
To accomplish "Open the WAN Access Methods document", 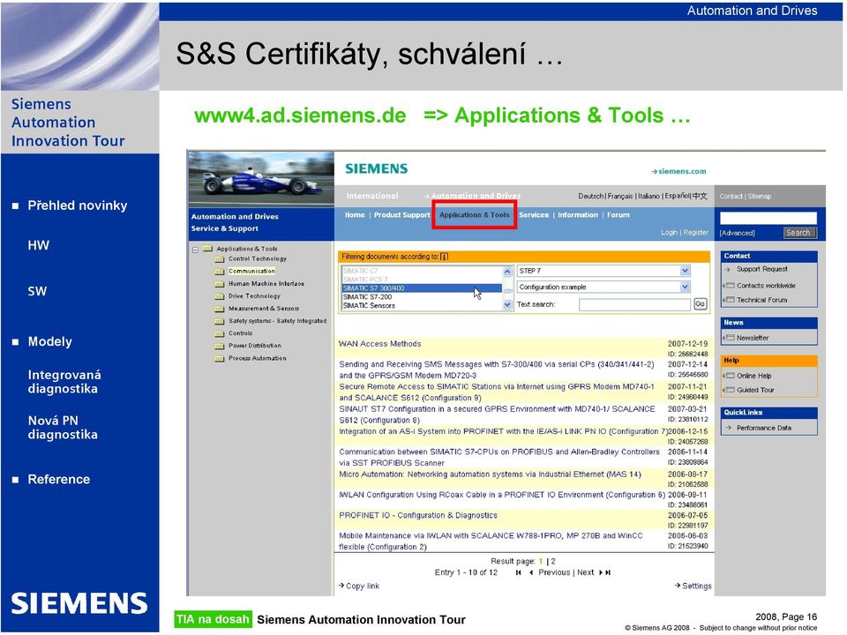I will coord(379,343).
